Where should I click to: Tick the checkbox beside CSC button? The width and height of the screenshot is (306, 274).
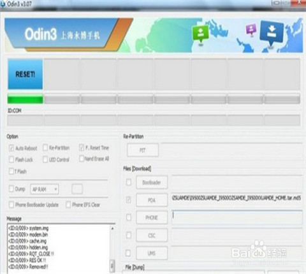(x=129, y=235)
